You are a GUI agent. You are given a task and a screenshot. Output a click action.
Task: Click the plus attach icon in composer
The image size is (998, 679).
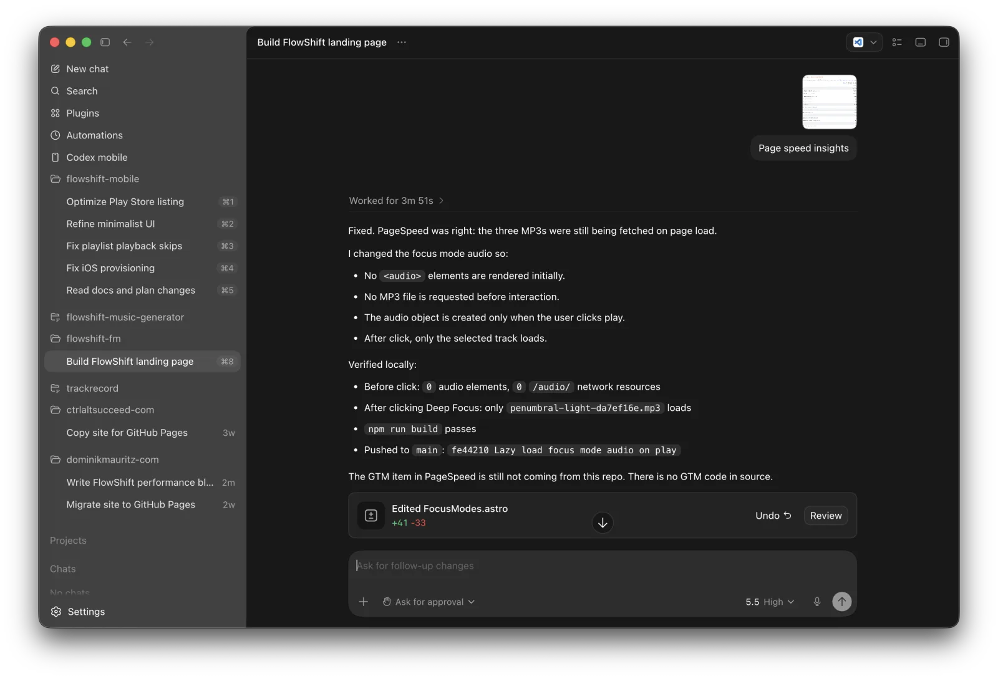364,602
